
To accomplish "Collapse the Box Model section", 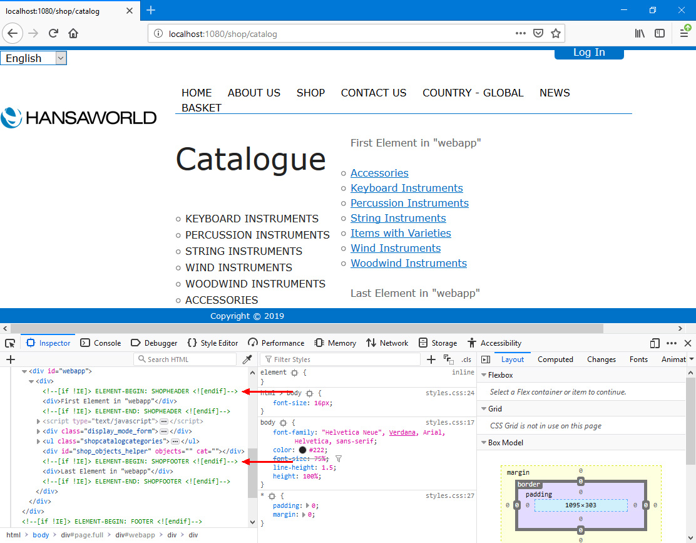I will 484,443.
